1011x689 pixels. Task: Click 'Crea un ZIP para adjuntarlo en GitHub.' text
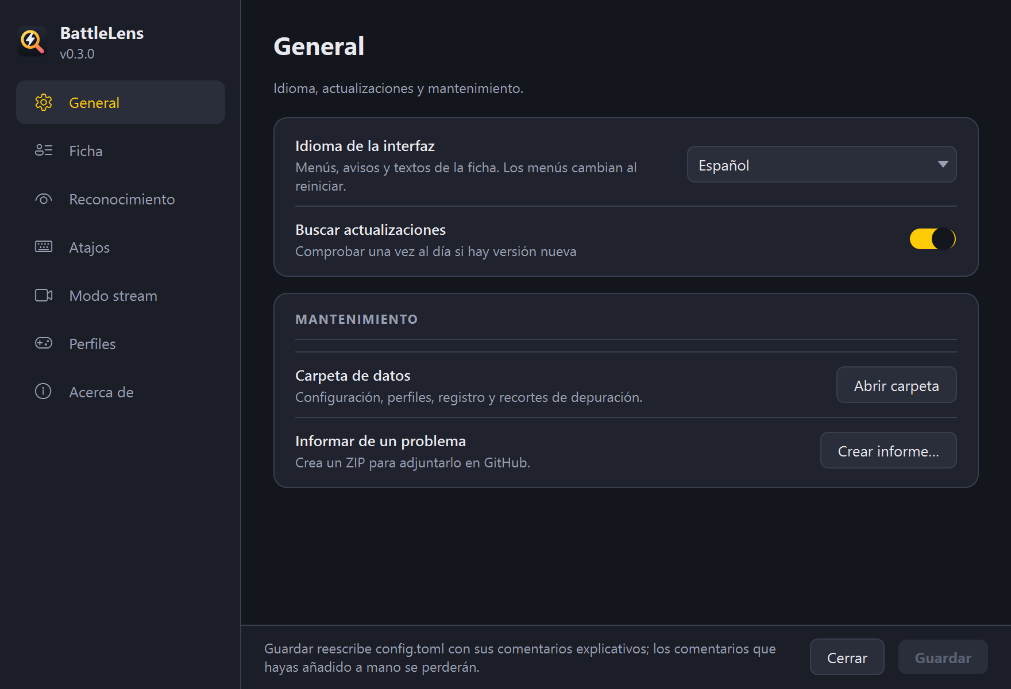pos(412,463)
